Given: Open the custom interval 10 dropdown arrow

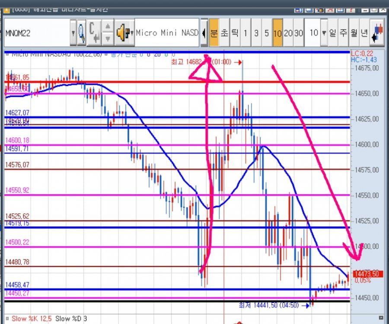Looking at the screenshot, I should tap(324, 33).
